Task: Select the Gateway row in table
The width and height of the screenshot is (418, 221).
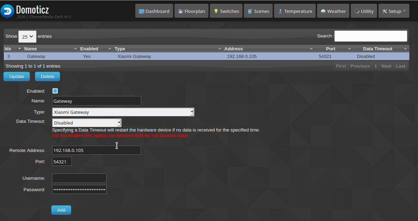Action: point(206,56)
